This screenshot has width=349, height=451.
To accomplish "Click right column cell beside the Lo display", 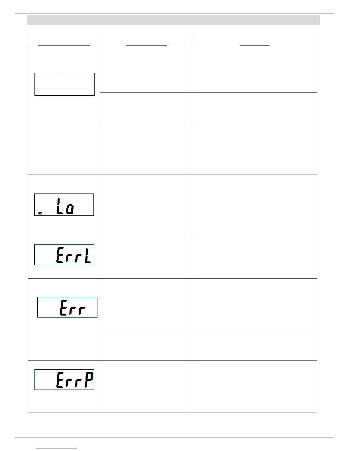I will click(254, 205).
